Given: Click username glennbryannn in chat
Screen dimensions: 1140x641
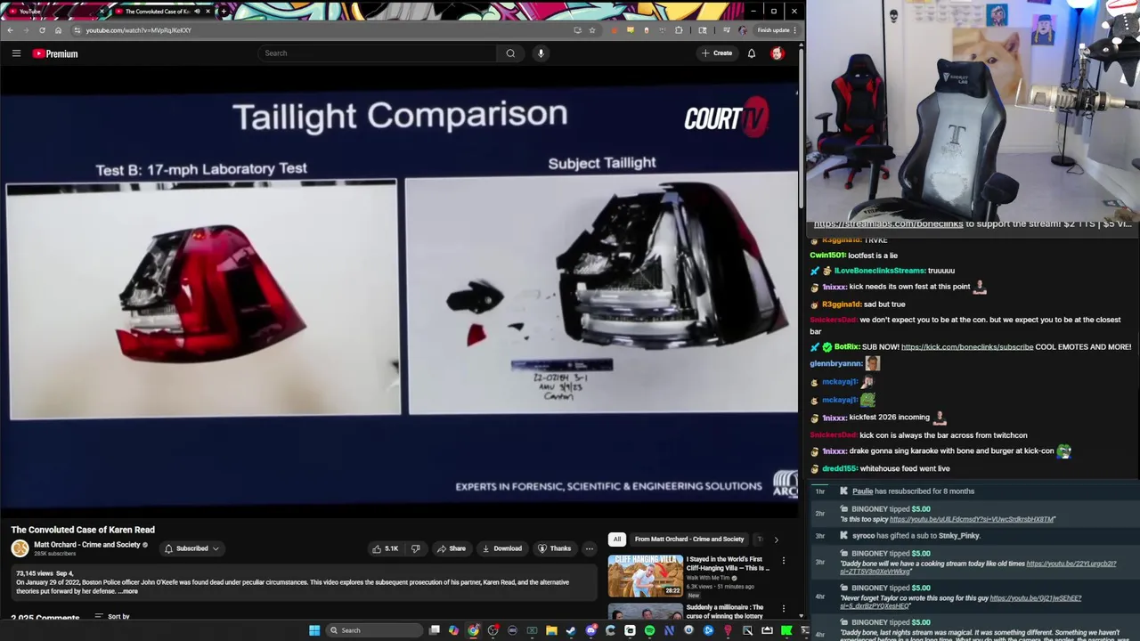Looking at the screenshot, I should click(x=835, y=363).
